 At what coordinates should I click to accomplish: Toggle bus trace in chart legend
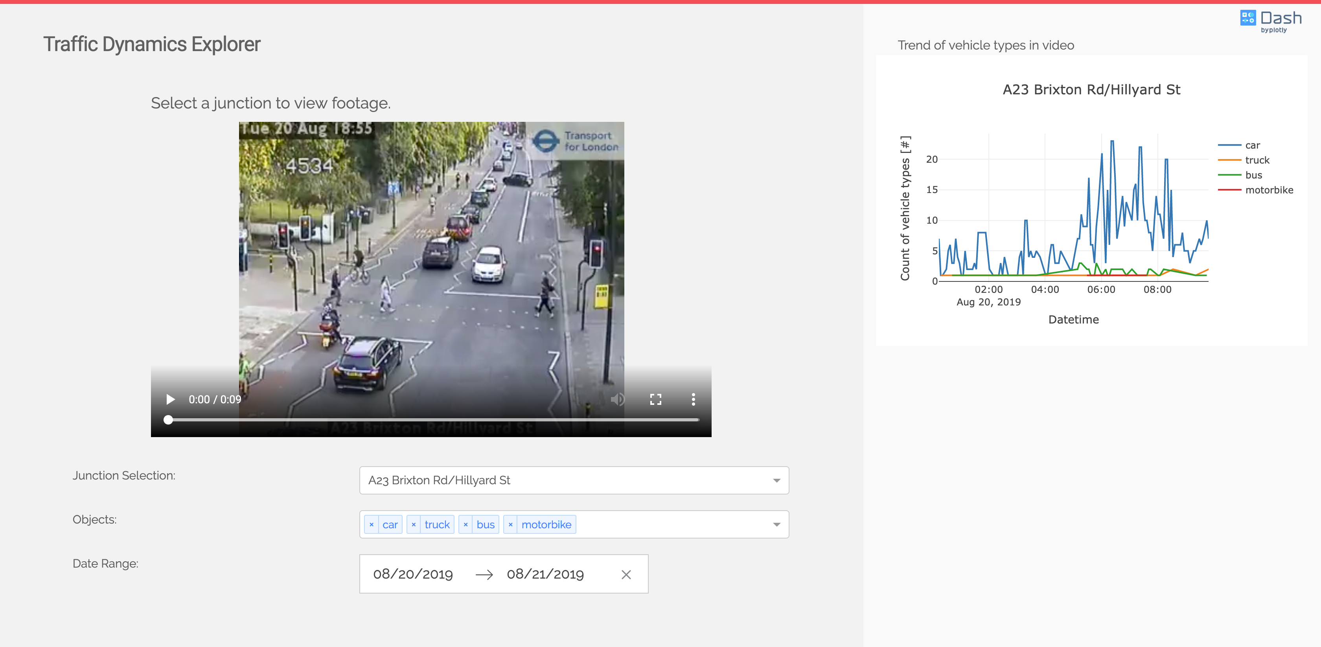coord(1253,175)
